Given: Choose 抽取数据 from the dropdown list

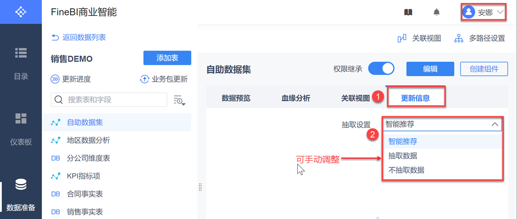Looking at the screenshot, I should (x=442, y=156).
